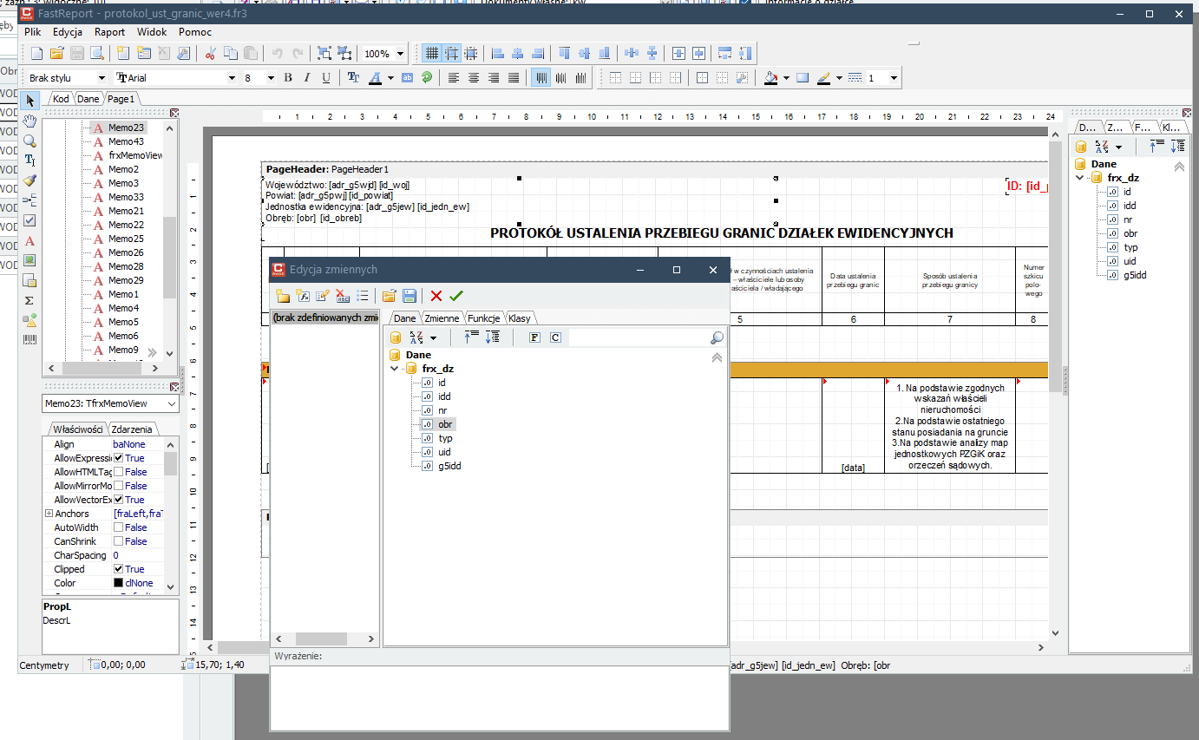Click the align text center icon
The width and height of the screenshot is (1199, 740).
473,78
